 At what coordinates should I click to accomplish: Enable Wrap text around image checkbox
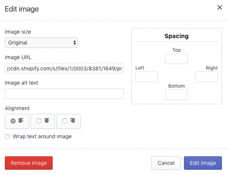click(7, 136)
